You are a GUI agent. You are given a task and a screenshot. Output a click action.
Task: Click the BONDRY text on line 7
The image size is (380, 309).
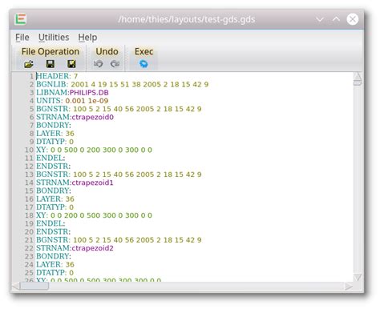[54, 125]
